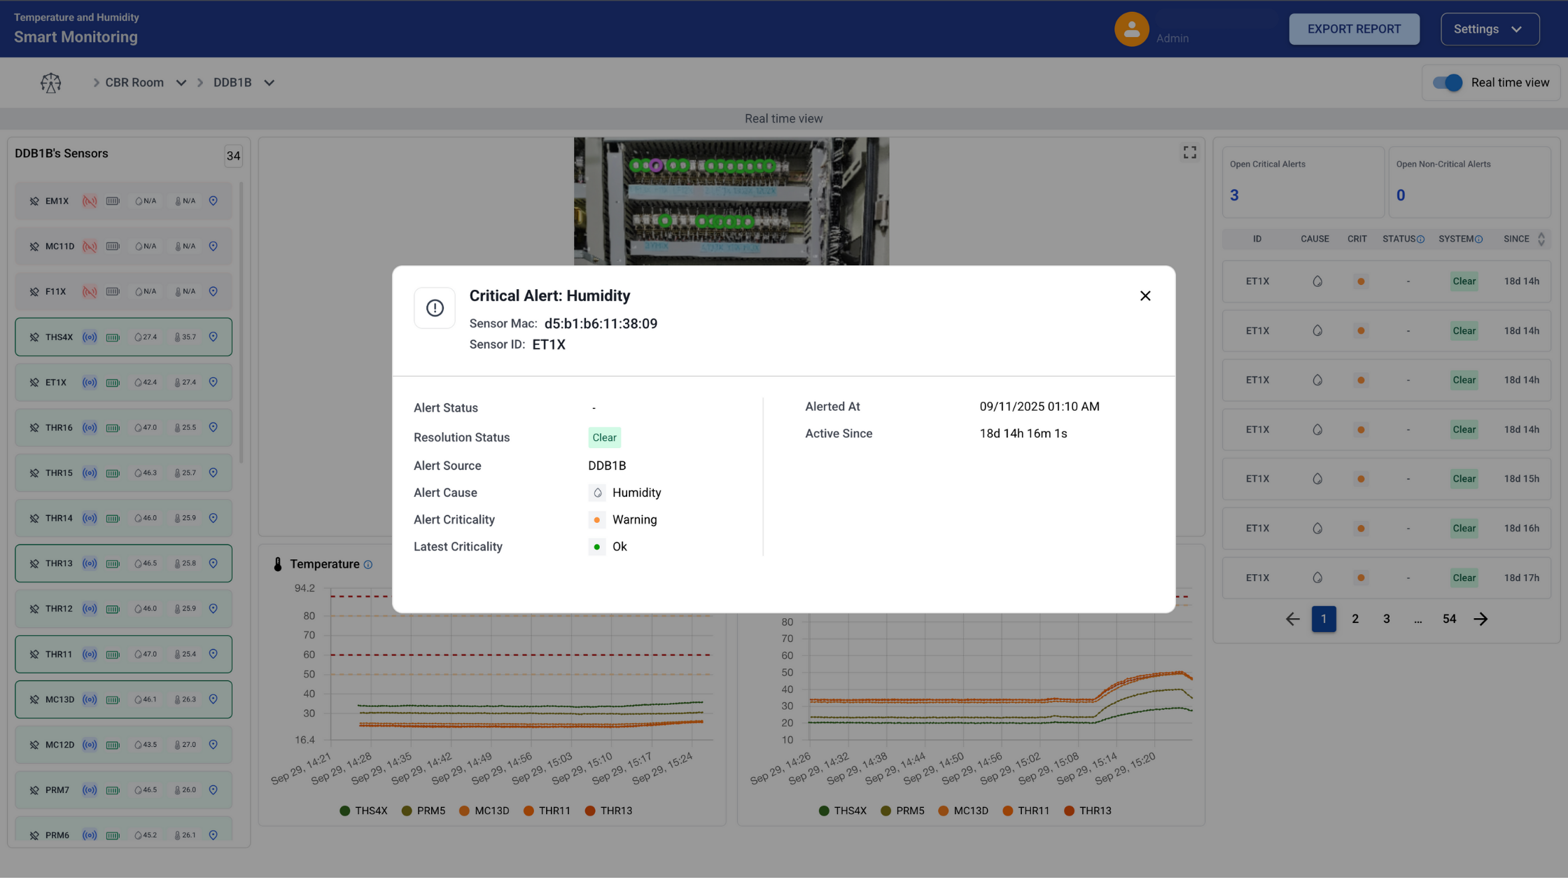Screen dimensions: 1568x882
Task: Toggle THR11 series in Temperature legend
Action: pos(547,811)
